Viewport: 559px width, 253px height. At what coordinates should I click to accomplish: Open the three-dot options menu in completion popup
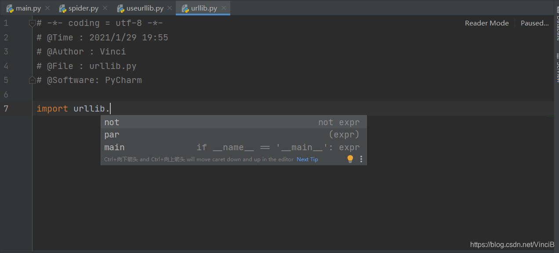(x=361, y=159)
